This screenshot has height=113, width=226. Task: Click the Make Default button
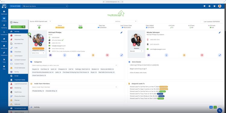click(x=18, y=27)
